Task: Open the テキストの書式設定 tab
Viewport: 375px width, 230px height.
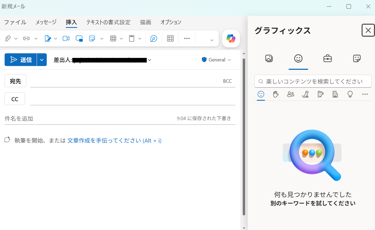Action: 108,22
